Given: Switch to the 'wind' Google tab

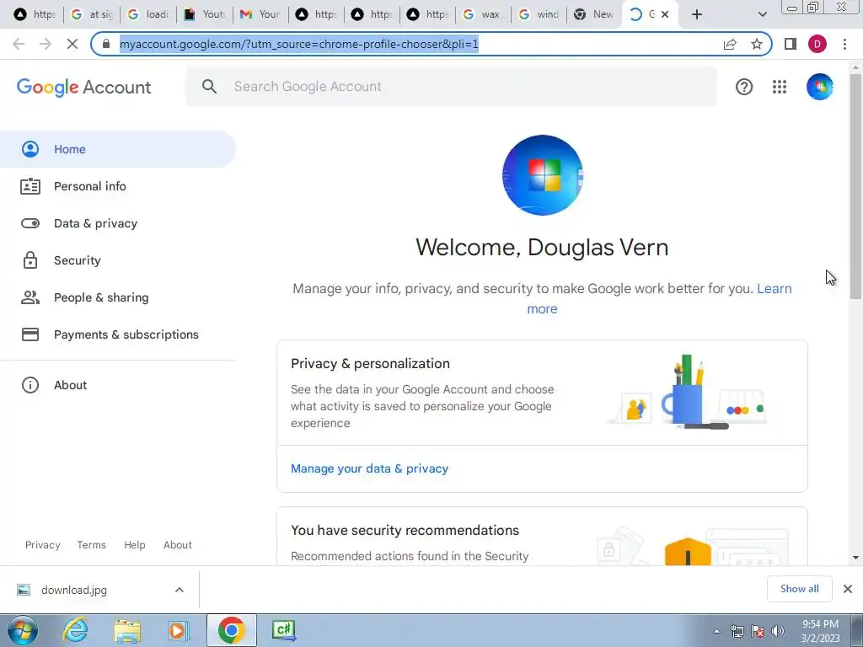Looking at the screenshot, I should click(x=539, y=14).
